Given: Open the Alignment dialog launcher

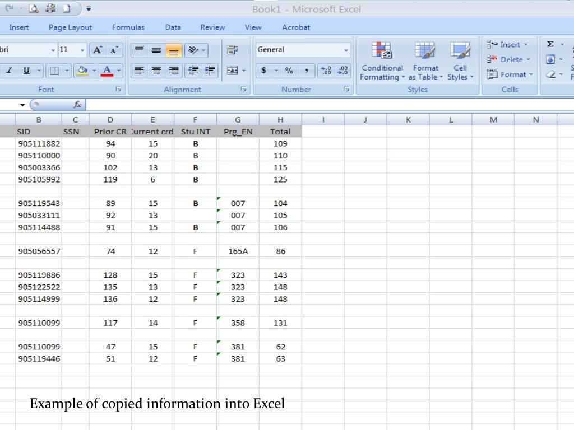Looking at the screenshot, I should (x=243, y=89).
